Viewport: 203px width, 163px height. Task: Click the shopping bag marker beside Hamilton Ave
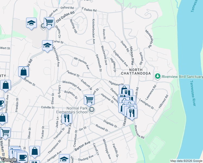[x=6, y=85]
